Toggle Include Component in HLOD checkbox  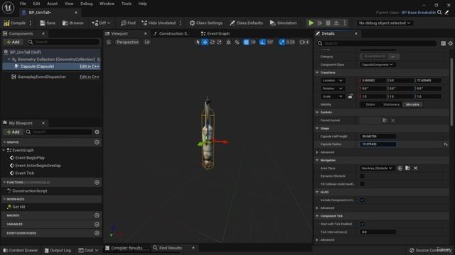pyautogui.click(x=362, y=200)
